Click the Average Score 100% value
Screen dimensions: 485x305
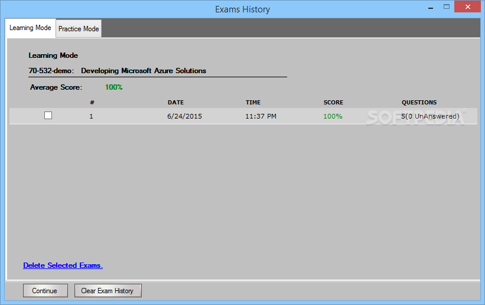[114, 87]
